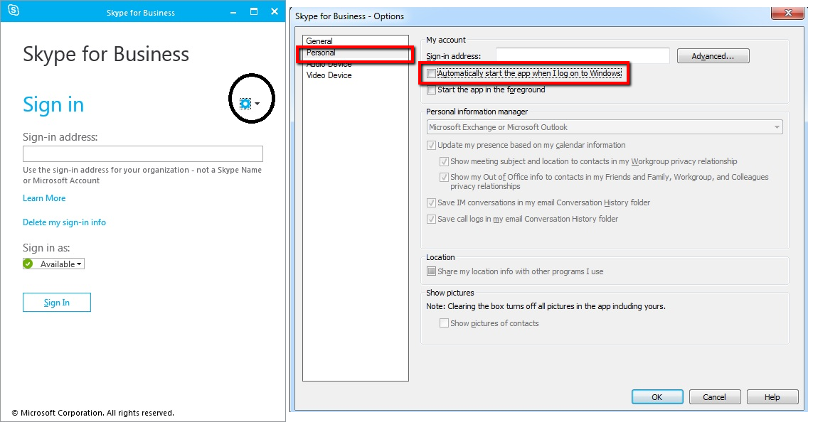Click Sign-in address field in Options dialog
The width and height of the screenshot is (813, 422).
(583, 56)
